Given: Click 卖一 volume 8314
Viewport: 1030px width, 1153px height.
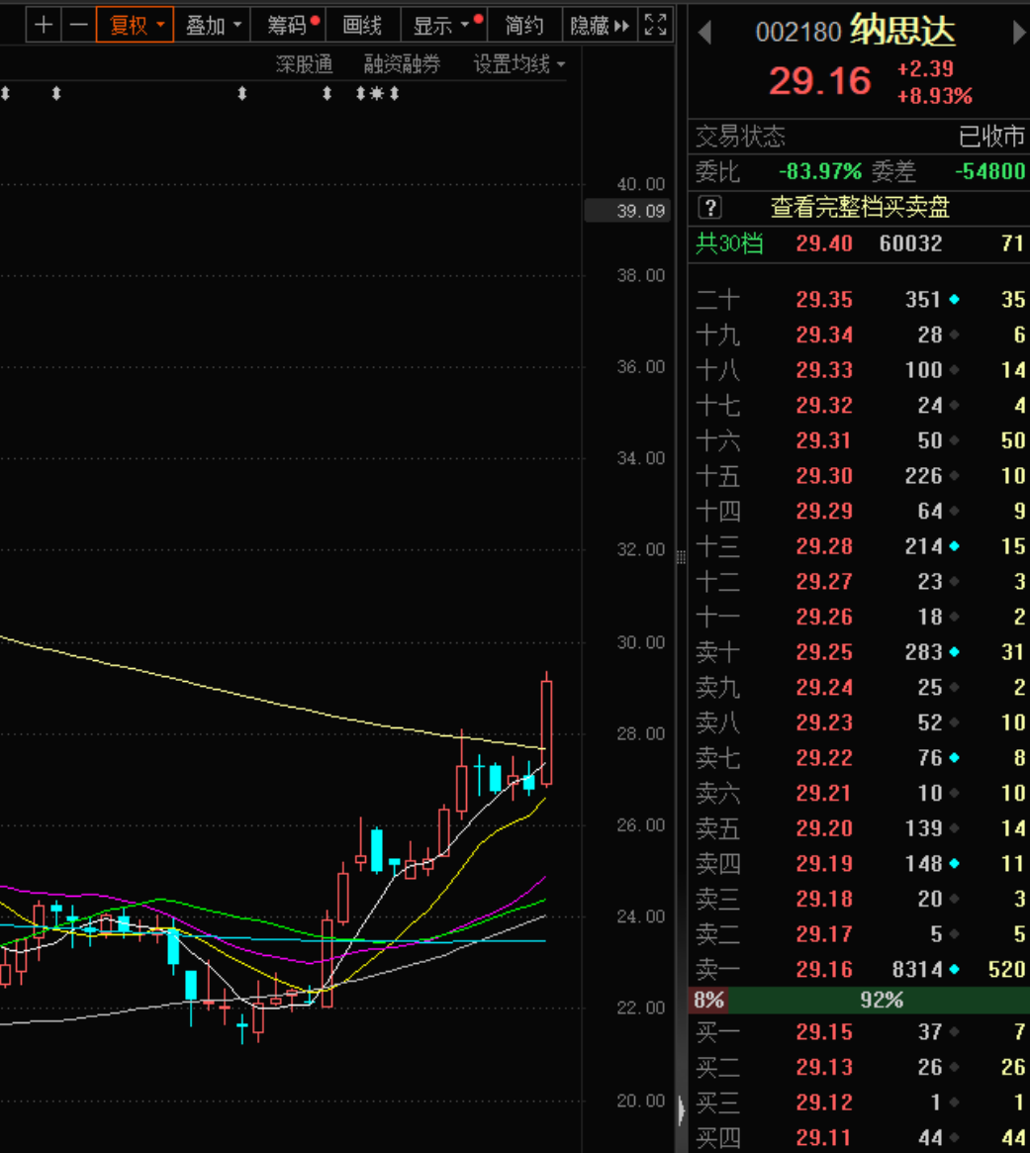Looking at the screenshot, I should pyautogui.click(x=917, y=970).
